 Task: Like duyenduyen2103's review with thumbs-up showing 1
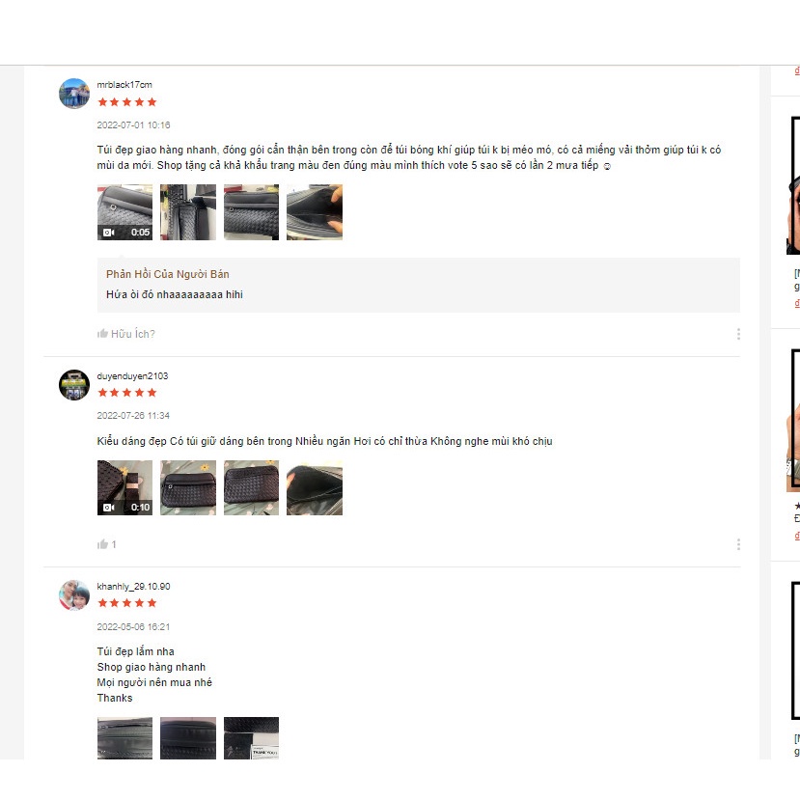click(106, 544)
